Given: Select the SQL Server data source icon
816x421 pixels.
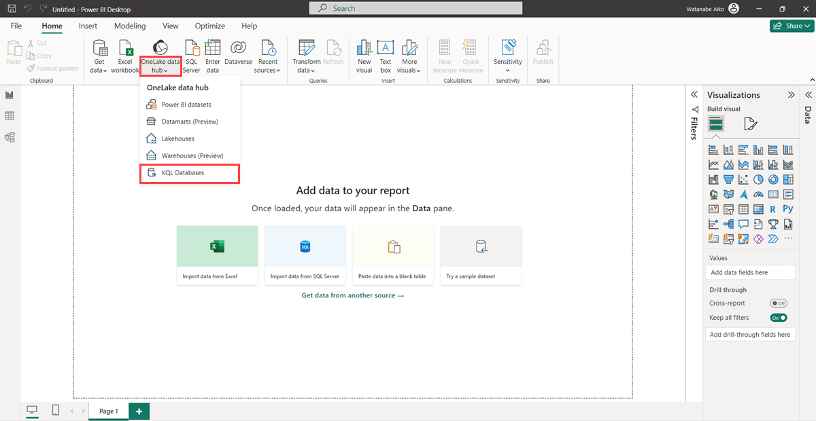Looking at the screenshot, I should click(x=191, y=54).
